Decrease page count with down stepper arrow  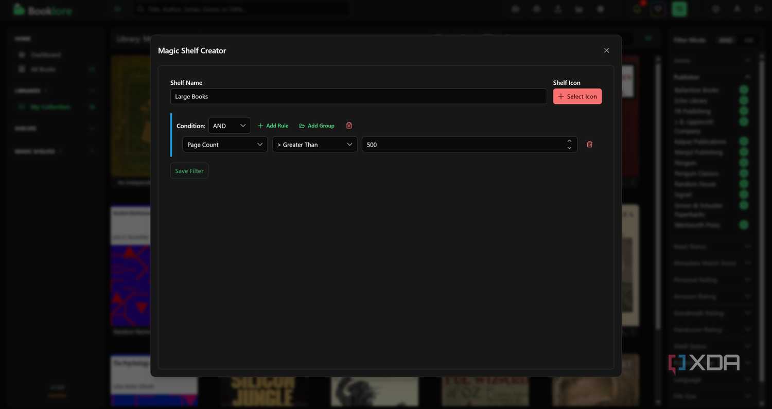[x=569, y=148]
